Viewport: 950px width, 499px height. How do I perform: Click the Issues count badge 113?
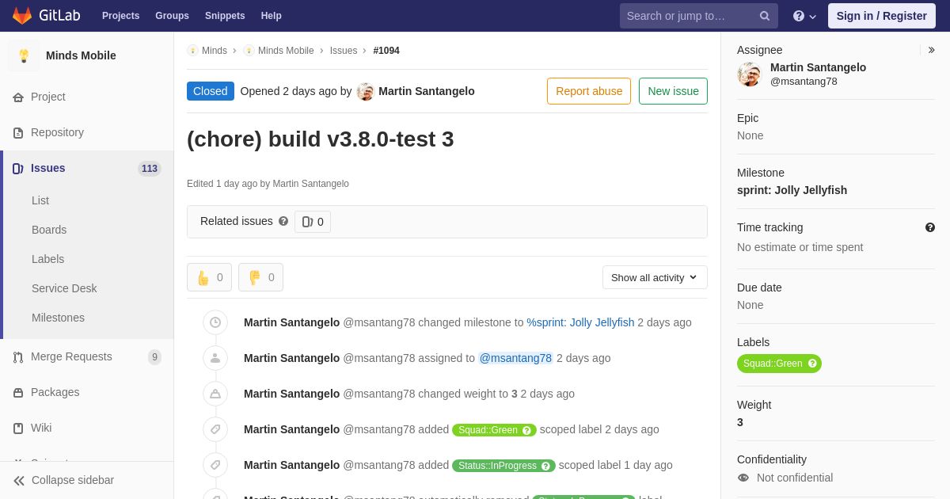(150, 169)
